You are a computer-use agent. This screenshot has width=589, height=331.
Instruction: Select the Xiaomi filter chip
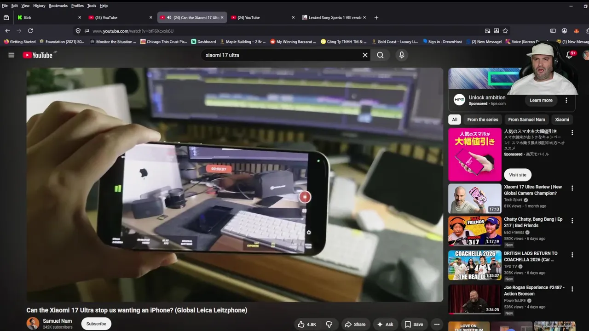pos(562,120)
